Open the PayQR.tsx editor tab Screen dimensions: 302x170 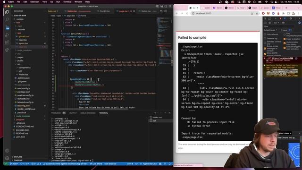[x=105, y=11]
